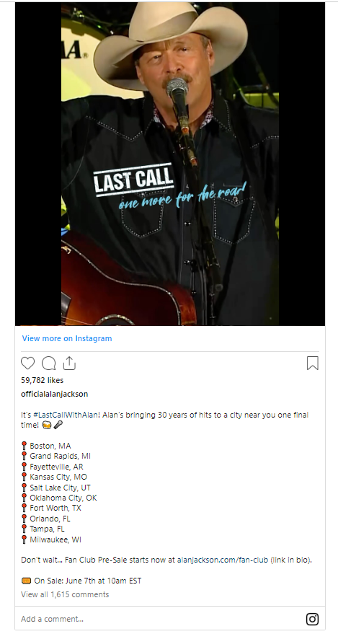Share the post using the share icon
Viewport: 338px width, 634px height.
point(69,363)
